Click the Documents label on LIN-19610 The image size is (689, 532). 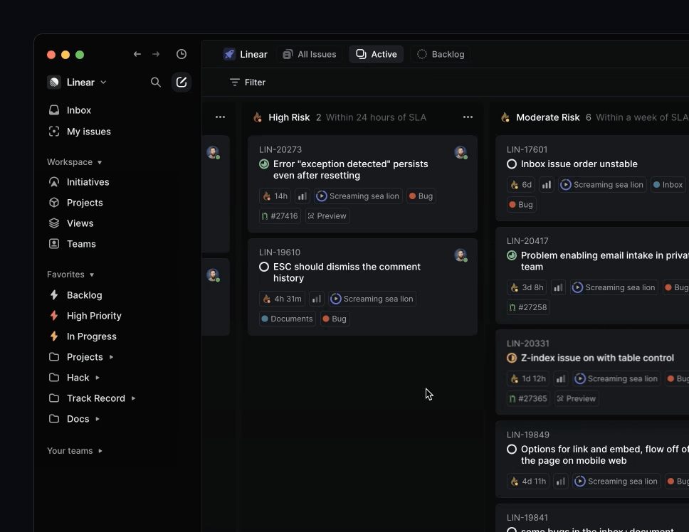[288, 319]
